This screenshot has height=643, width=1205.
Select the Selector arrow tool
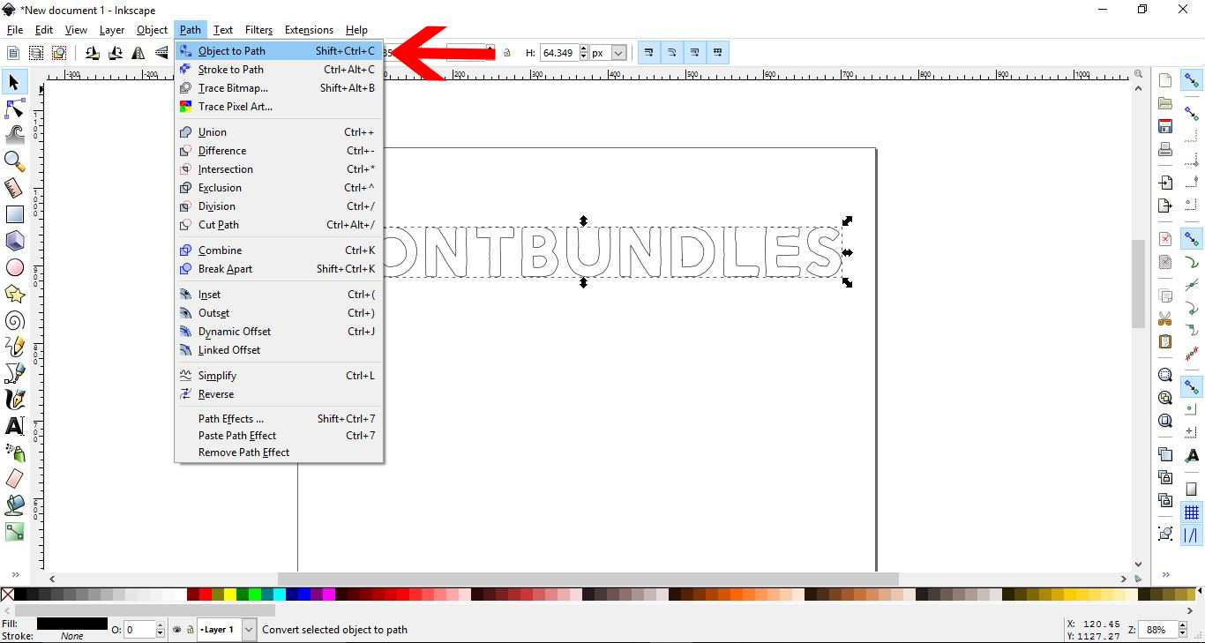(x=14, y=82)
